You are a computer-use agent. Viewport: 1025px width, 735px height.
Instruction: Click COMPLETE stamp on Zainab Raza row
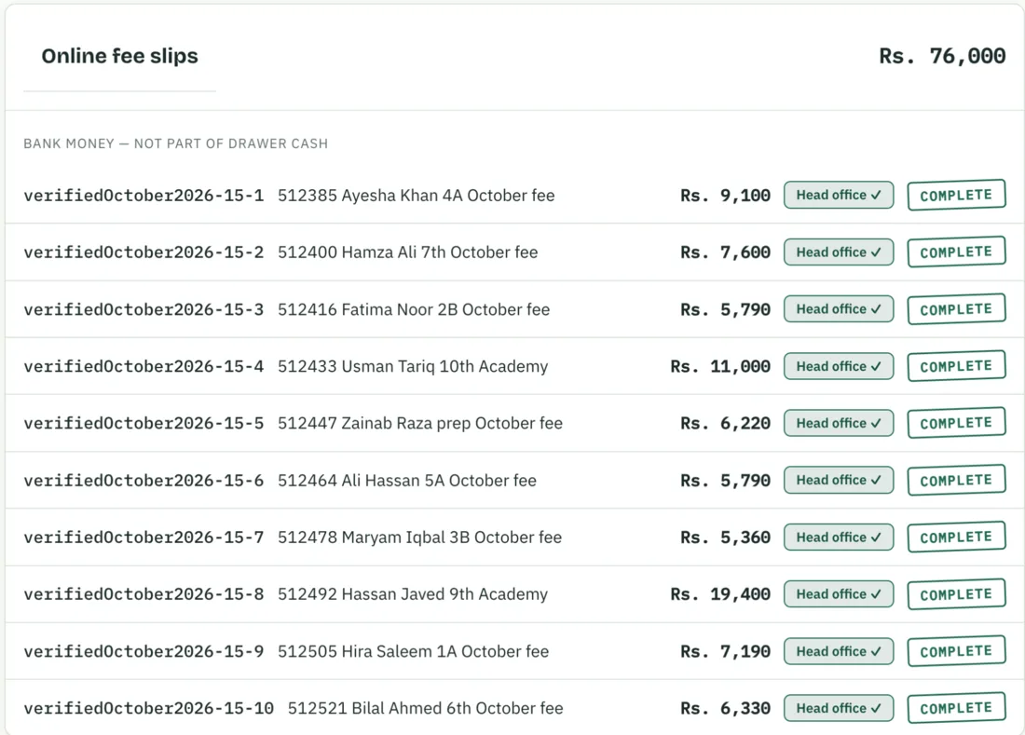pyautogui.click(x=956, y=423)
